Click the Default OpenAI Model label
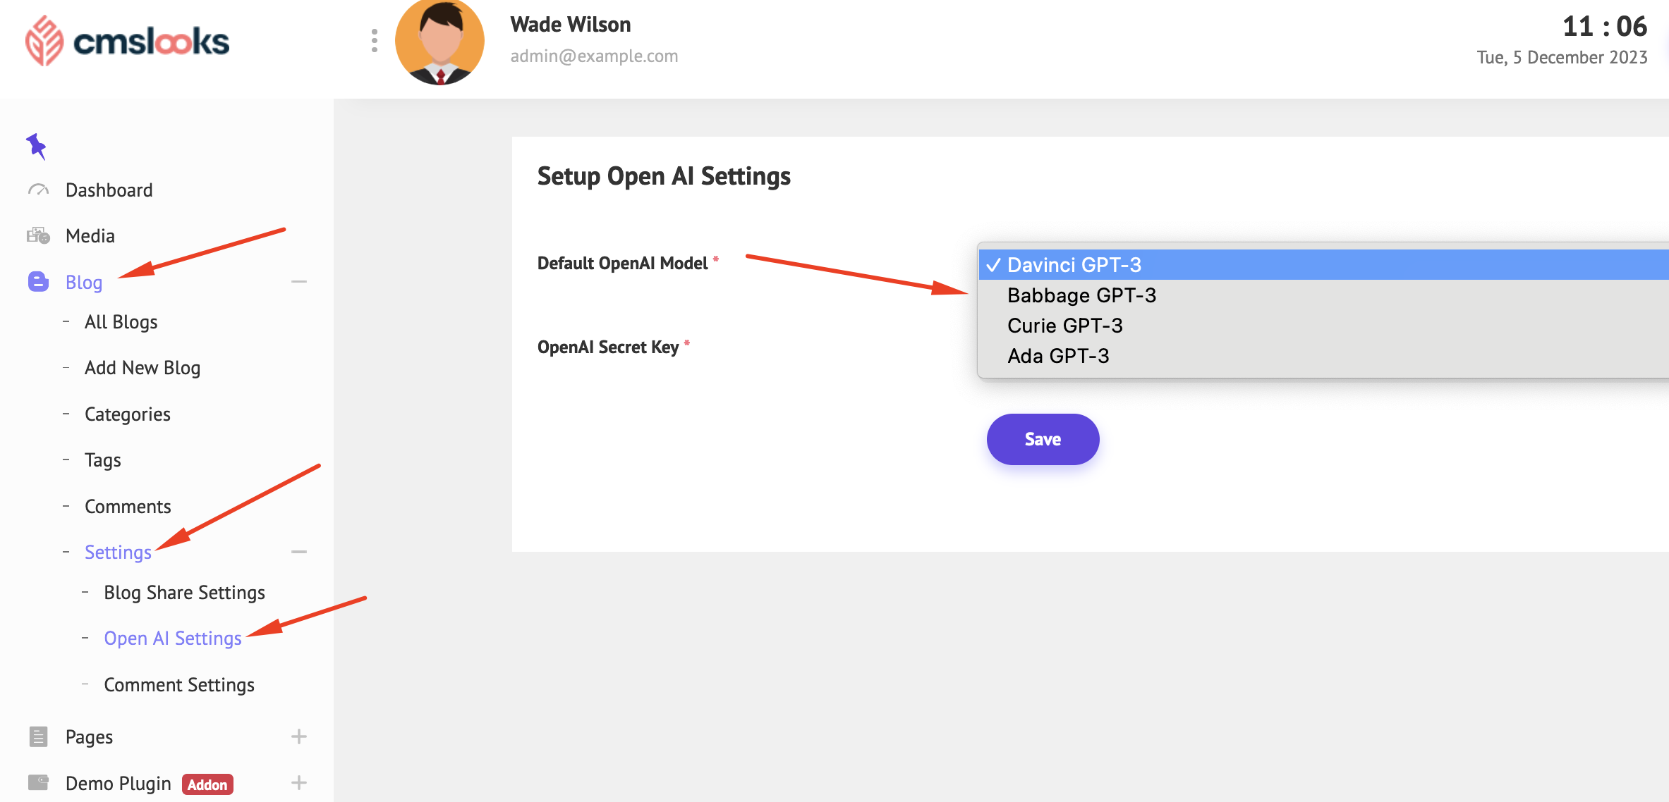Image resolution: width=1669 pixels, height=802 pixels. tap(622, 264)
